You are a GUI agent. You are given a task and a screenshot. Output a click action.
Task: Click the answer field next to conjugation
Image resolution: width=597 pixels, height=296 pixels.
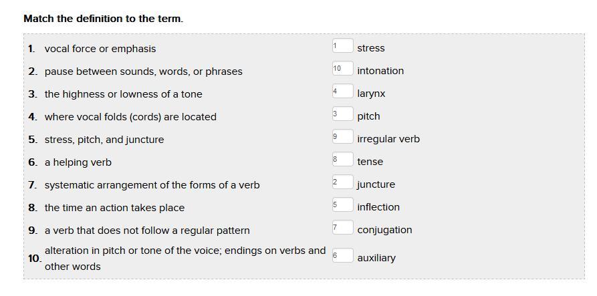342,229
